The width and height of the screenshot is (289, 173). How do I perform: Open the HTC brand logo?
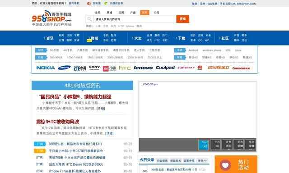(125, 68)
